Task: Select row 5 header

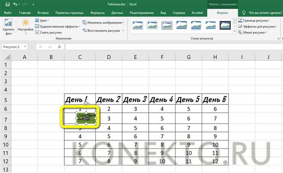Action: pyautogui.click(x=5, y=100)
